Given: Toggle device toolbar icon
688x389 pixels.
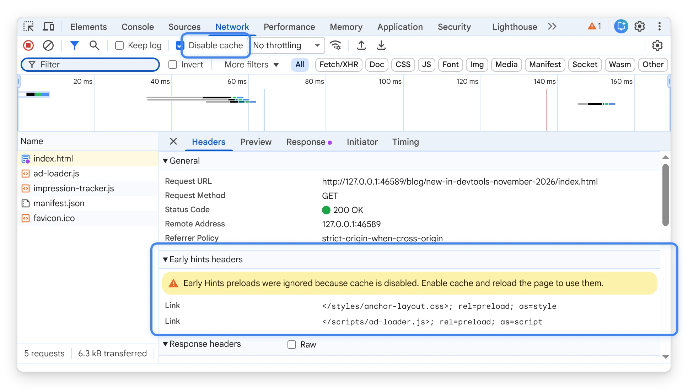Looking at the screenshot, I should (48, 27).
